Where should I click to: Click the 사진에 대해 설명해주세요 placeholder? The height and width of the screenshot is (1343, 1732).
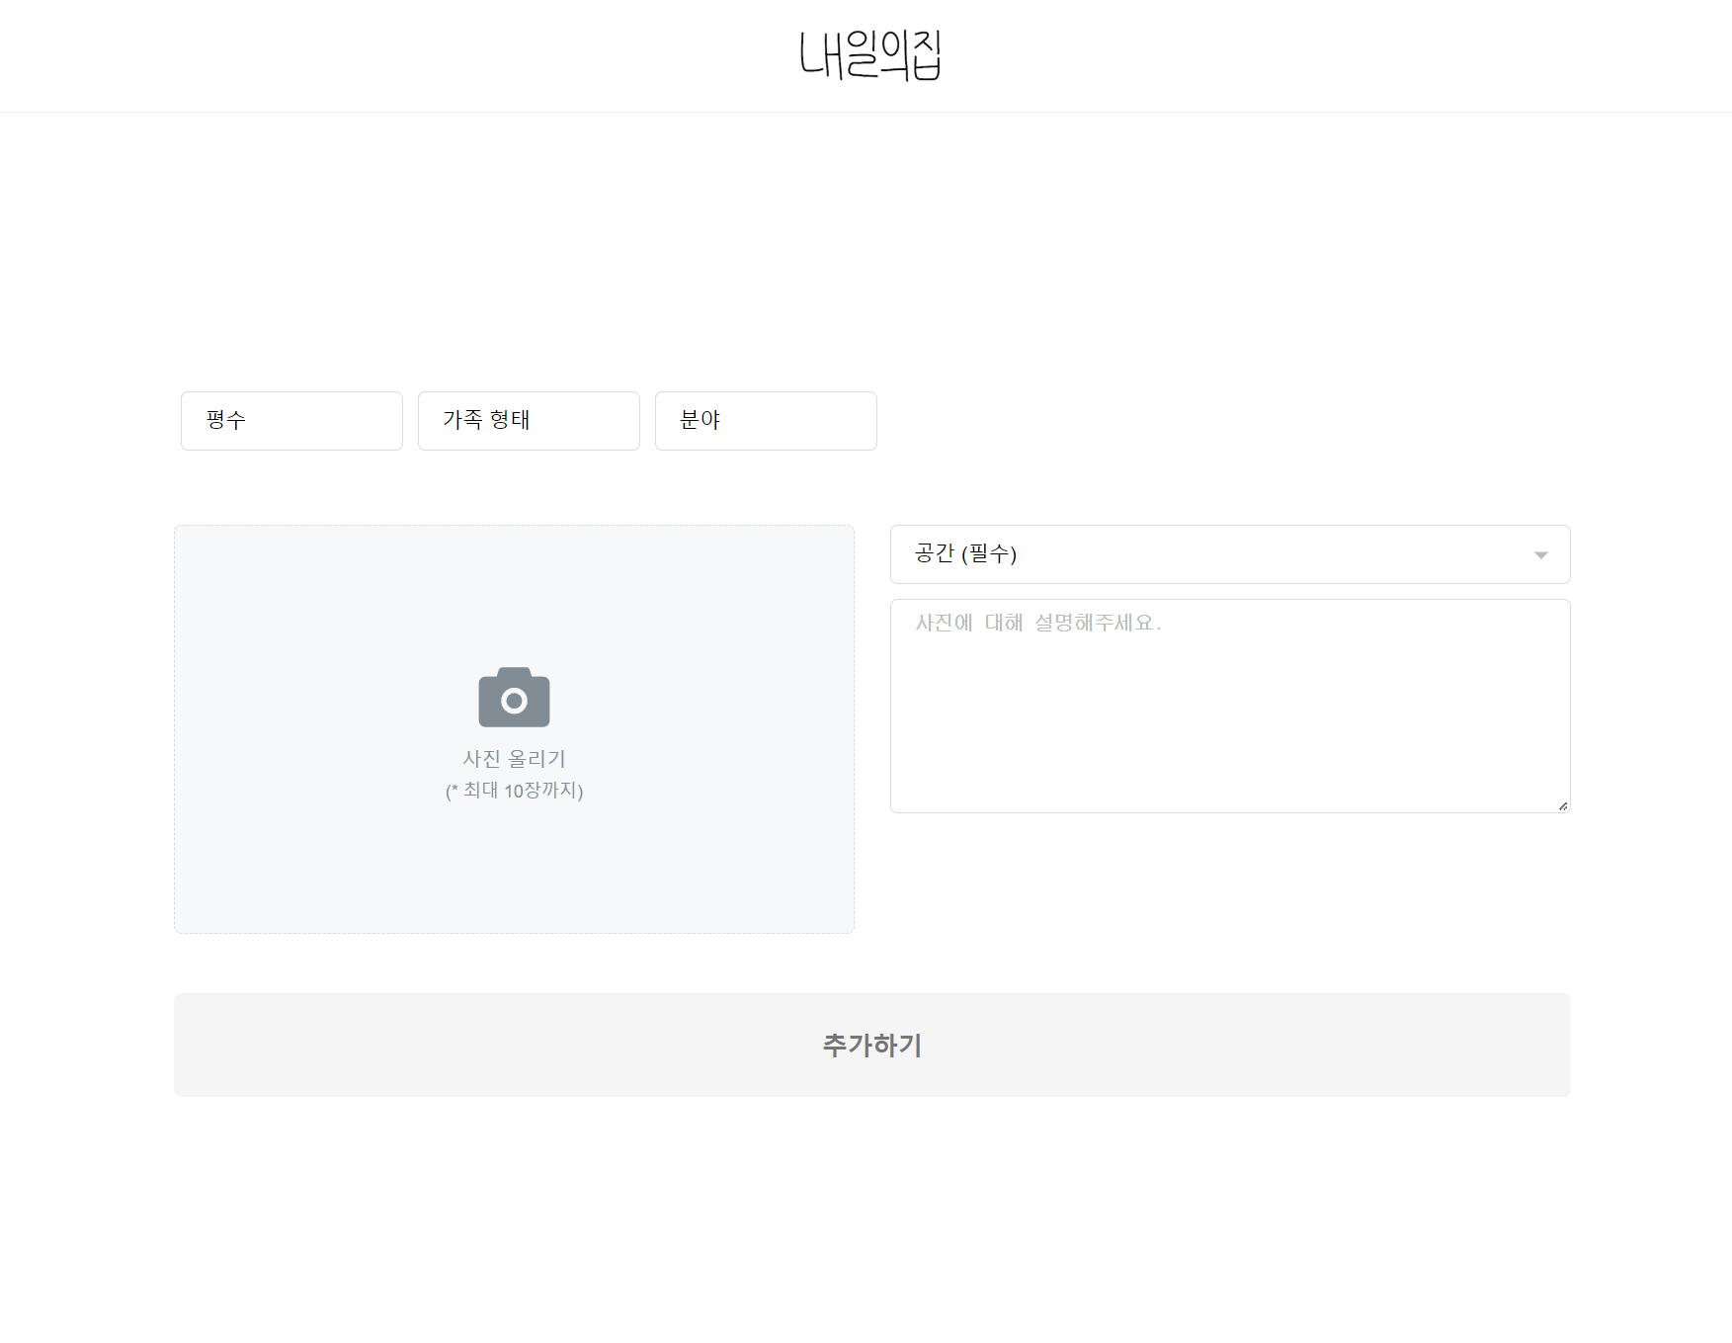coord(1036,623)
